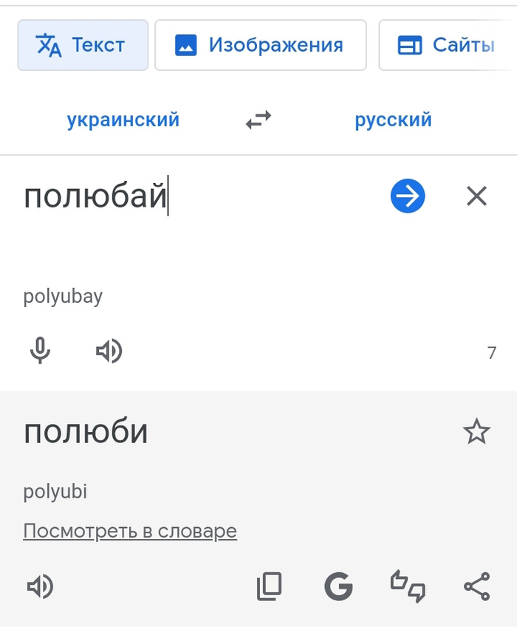This screenshot has width=517, height=638.
Task: Clear the source text field
Action: tap(476, 196)
